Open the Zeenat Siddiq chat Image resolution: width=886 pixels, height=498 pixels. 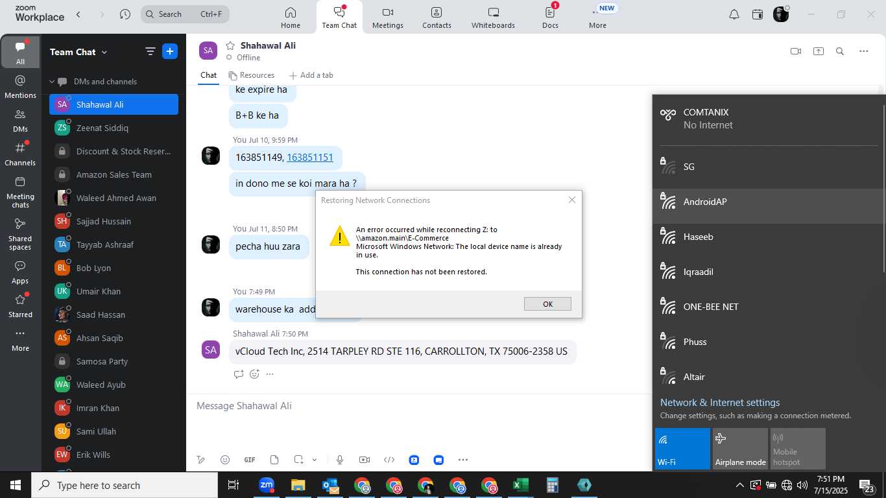point(114,128)
